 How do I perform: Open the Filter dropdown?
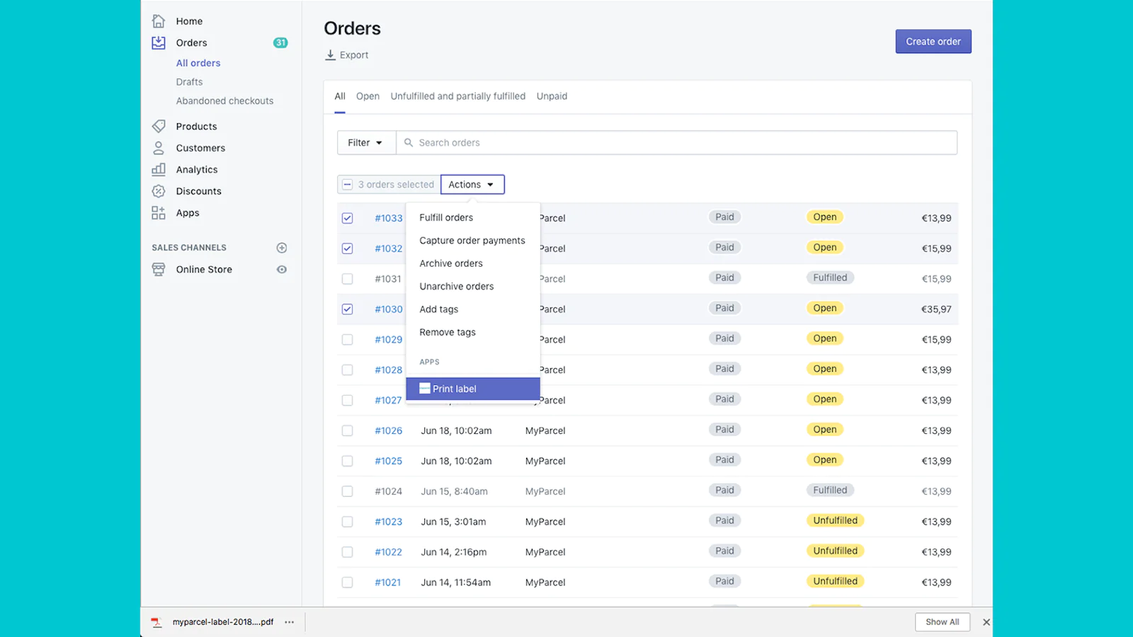(365, 143)
